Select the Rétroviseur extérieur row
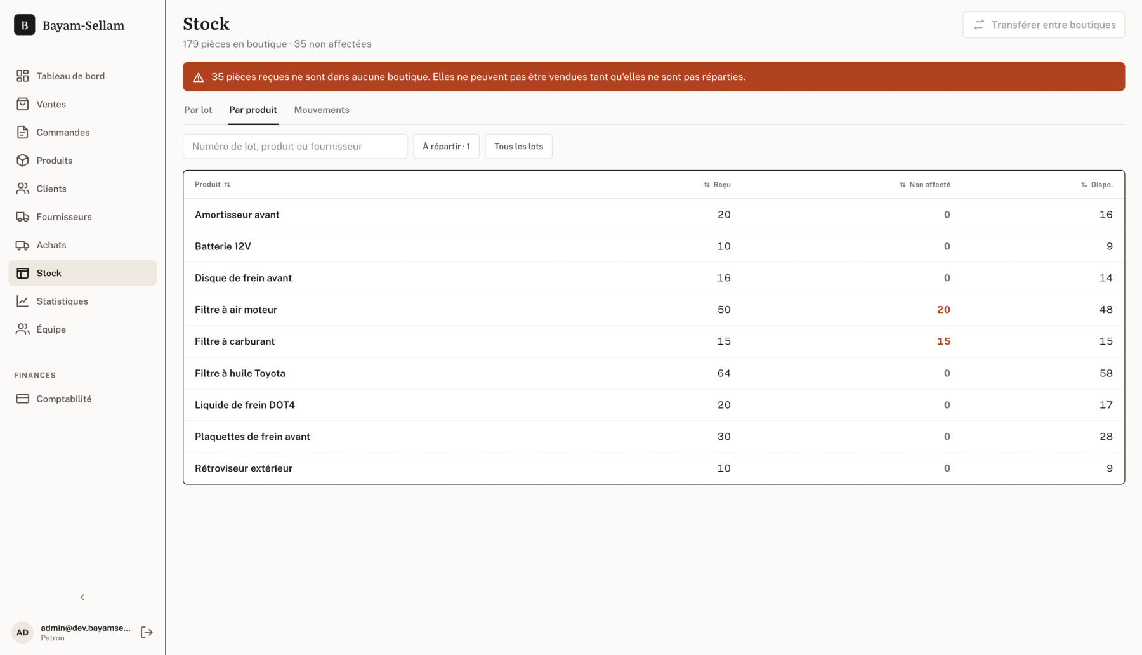1142x655 pixels. 653,468
